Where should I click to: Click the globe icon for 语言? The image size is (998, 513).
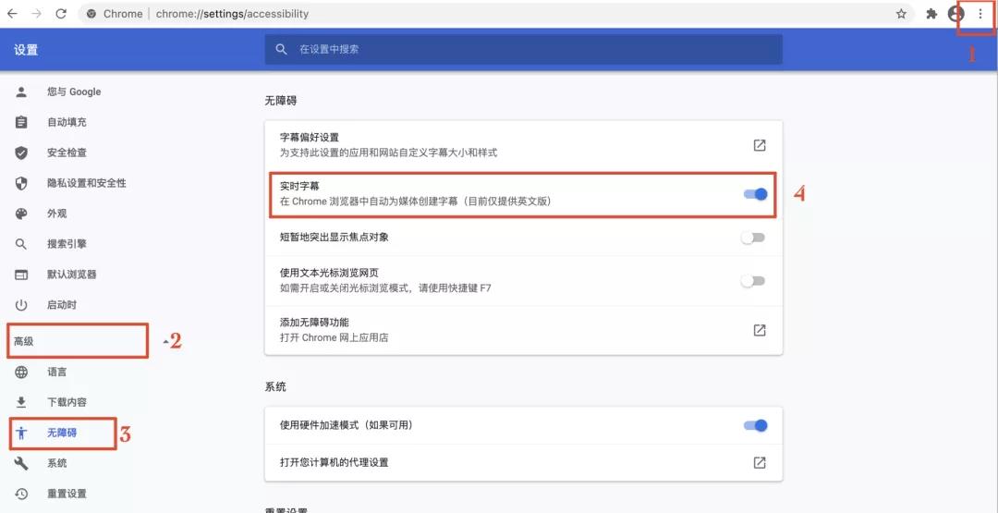21,372
